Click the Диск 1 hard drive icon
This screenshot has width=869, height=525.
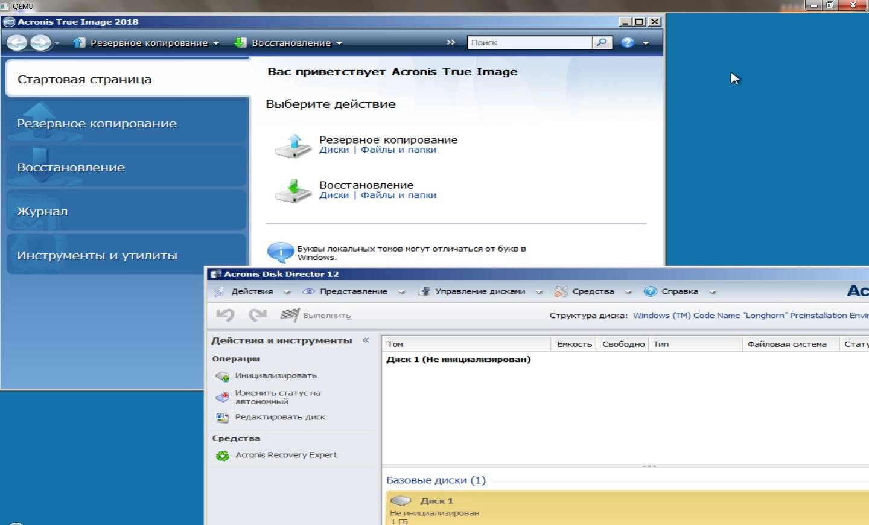401,501
